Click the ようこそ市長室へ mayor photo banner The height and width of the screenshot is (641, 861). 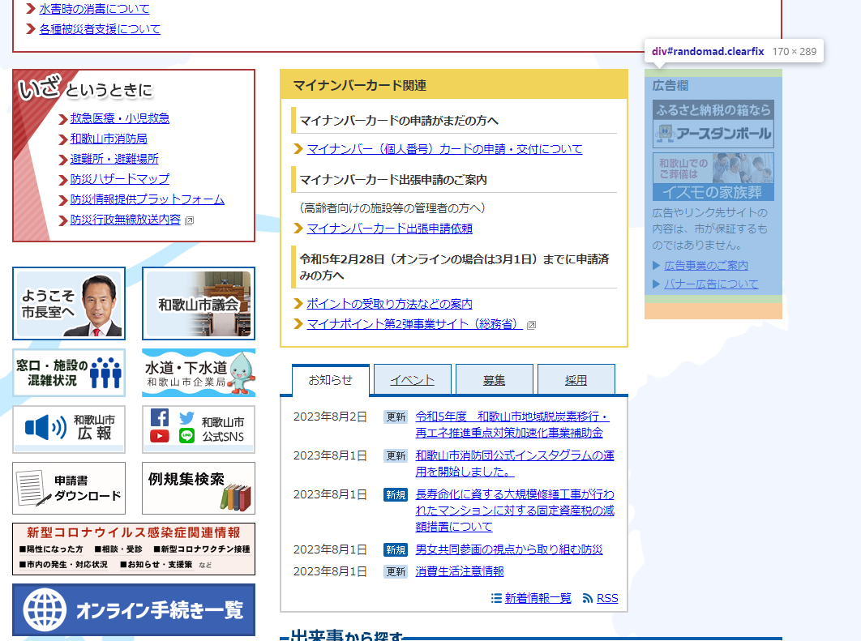point(69,303)
